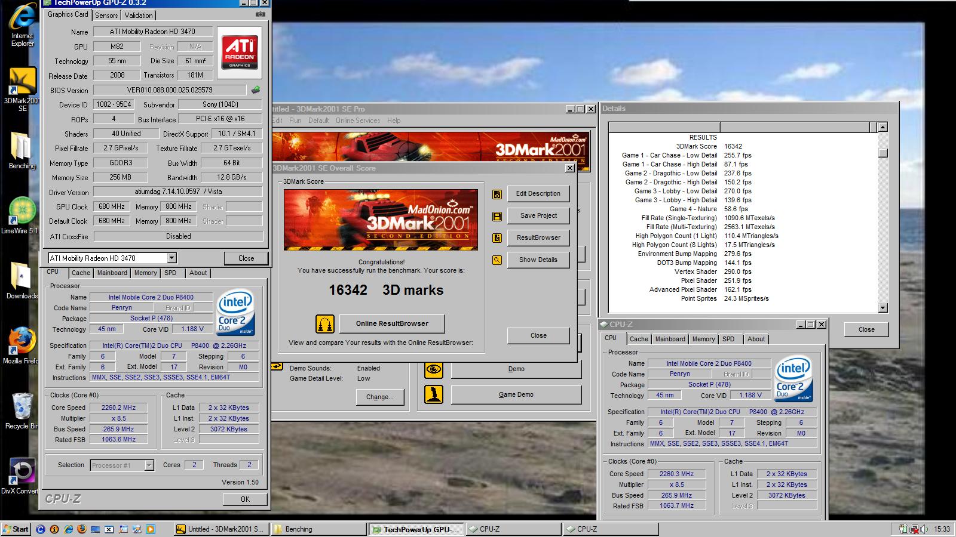Click Details list scrollbar down arrow
Image resolution: width=956 pixels, height=537 pixels.
pos(883,308)
